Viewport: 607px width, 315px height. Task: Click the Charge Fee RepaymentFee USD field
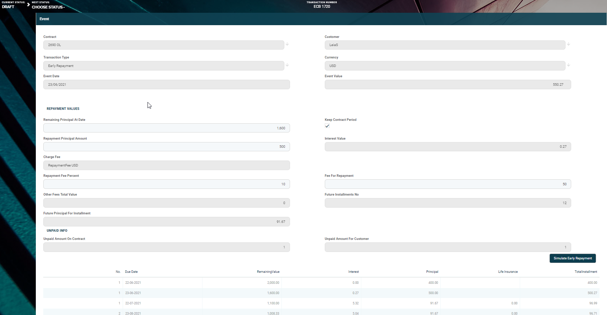[166, 165]
